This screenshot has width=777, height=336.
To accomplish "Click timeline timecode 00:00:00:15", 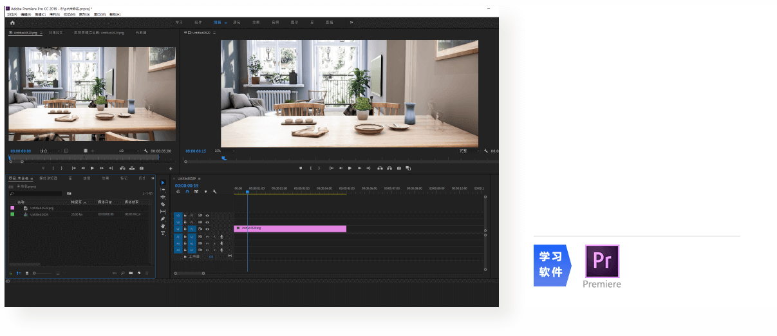I will click(x=186, y=185).
